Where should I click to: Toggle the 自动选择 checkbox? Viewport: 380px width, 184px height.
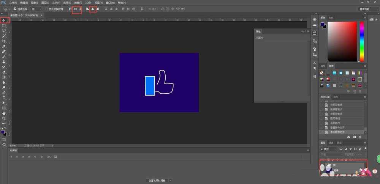coord(15,9)
